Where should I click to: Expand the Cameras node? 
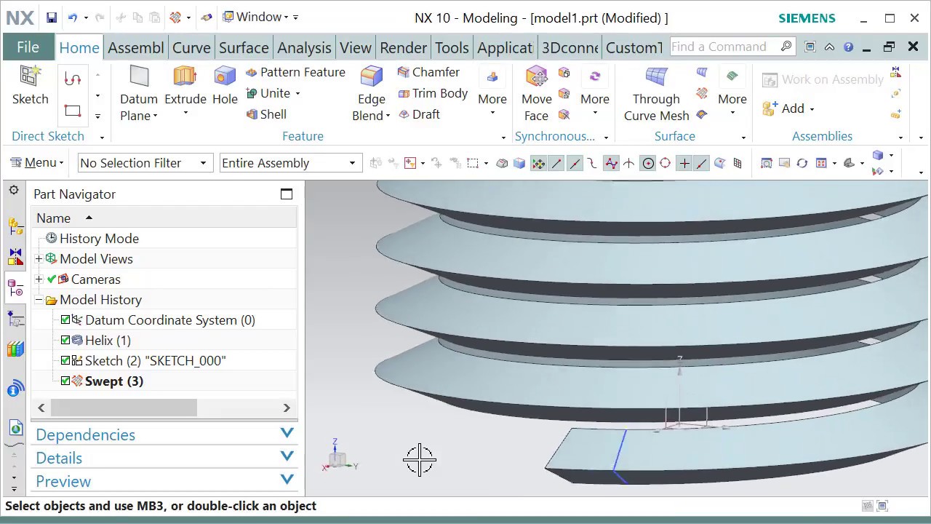coord(39,279)
